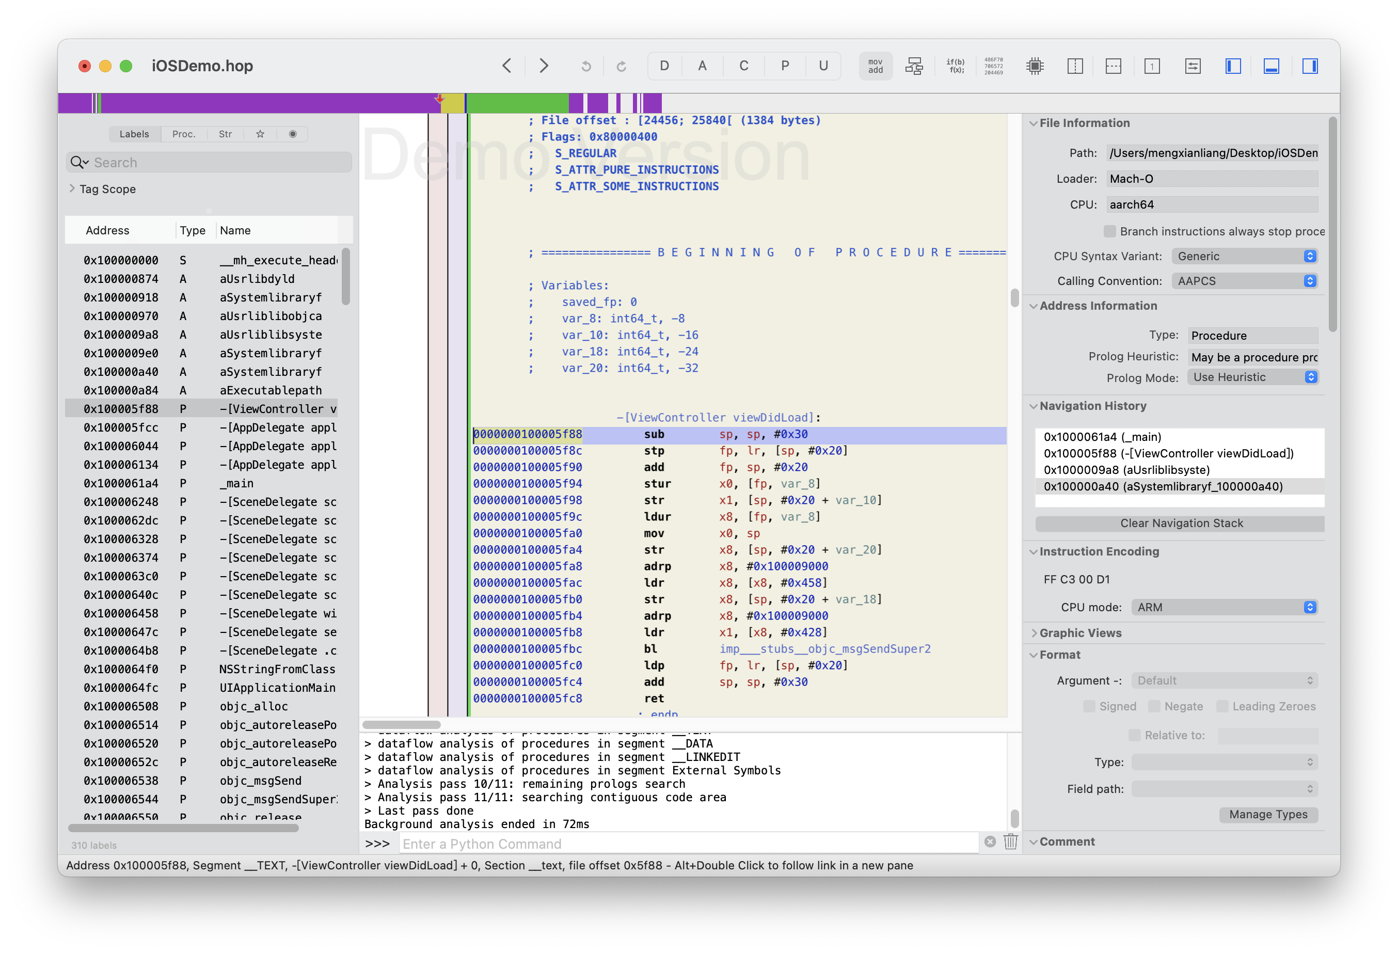Click the yellow segment in navigation bar
Screen dimensions: 1398x953
[452, 103]
